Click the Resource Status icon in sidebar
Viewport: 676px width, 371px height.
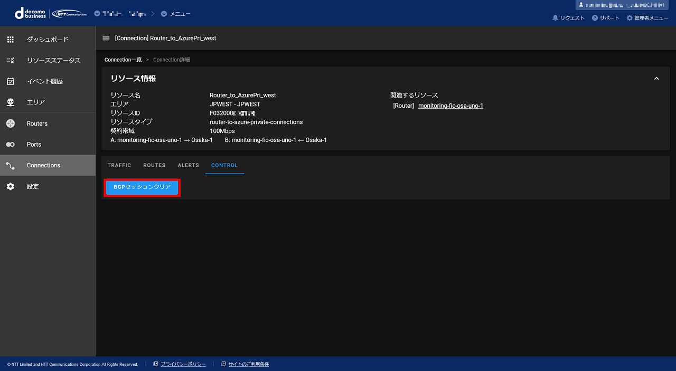coord(11,61)
